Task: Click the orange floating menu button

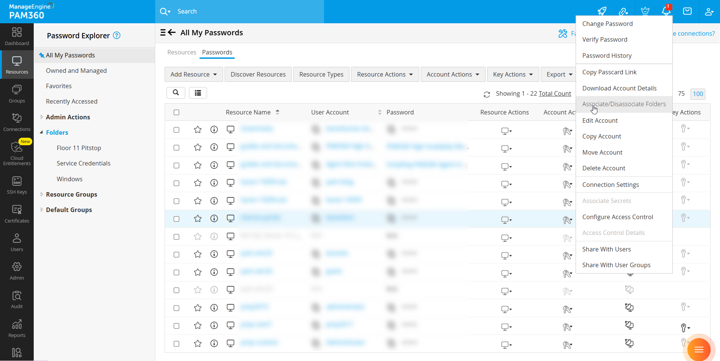Action: 699,349
